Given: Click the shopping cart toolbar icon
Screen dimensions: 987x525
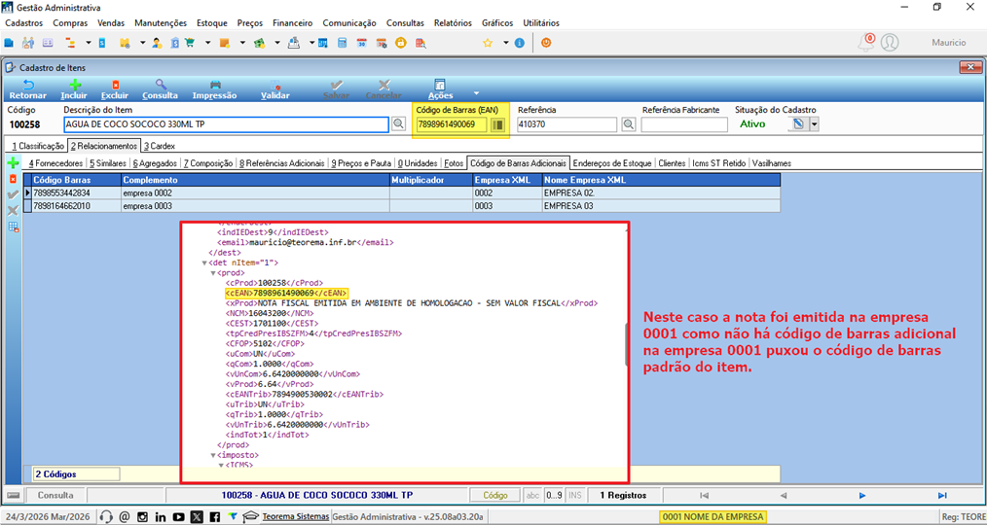Looking at the screenshot, I should coord(190,43).
